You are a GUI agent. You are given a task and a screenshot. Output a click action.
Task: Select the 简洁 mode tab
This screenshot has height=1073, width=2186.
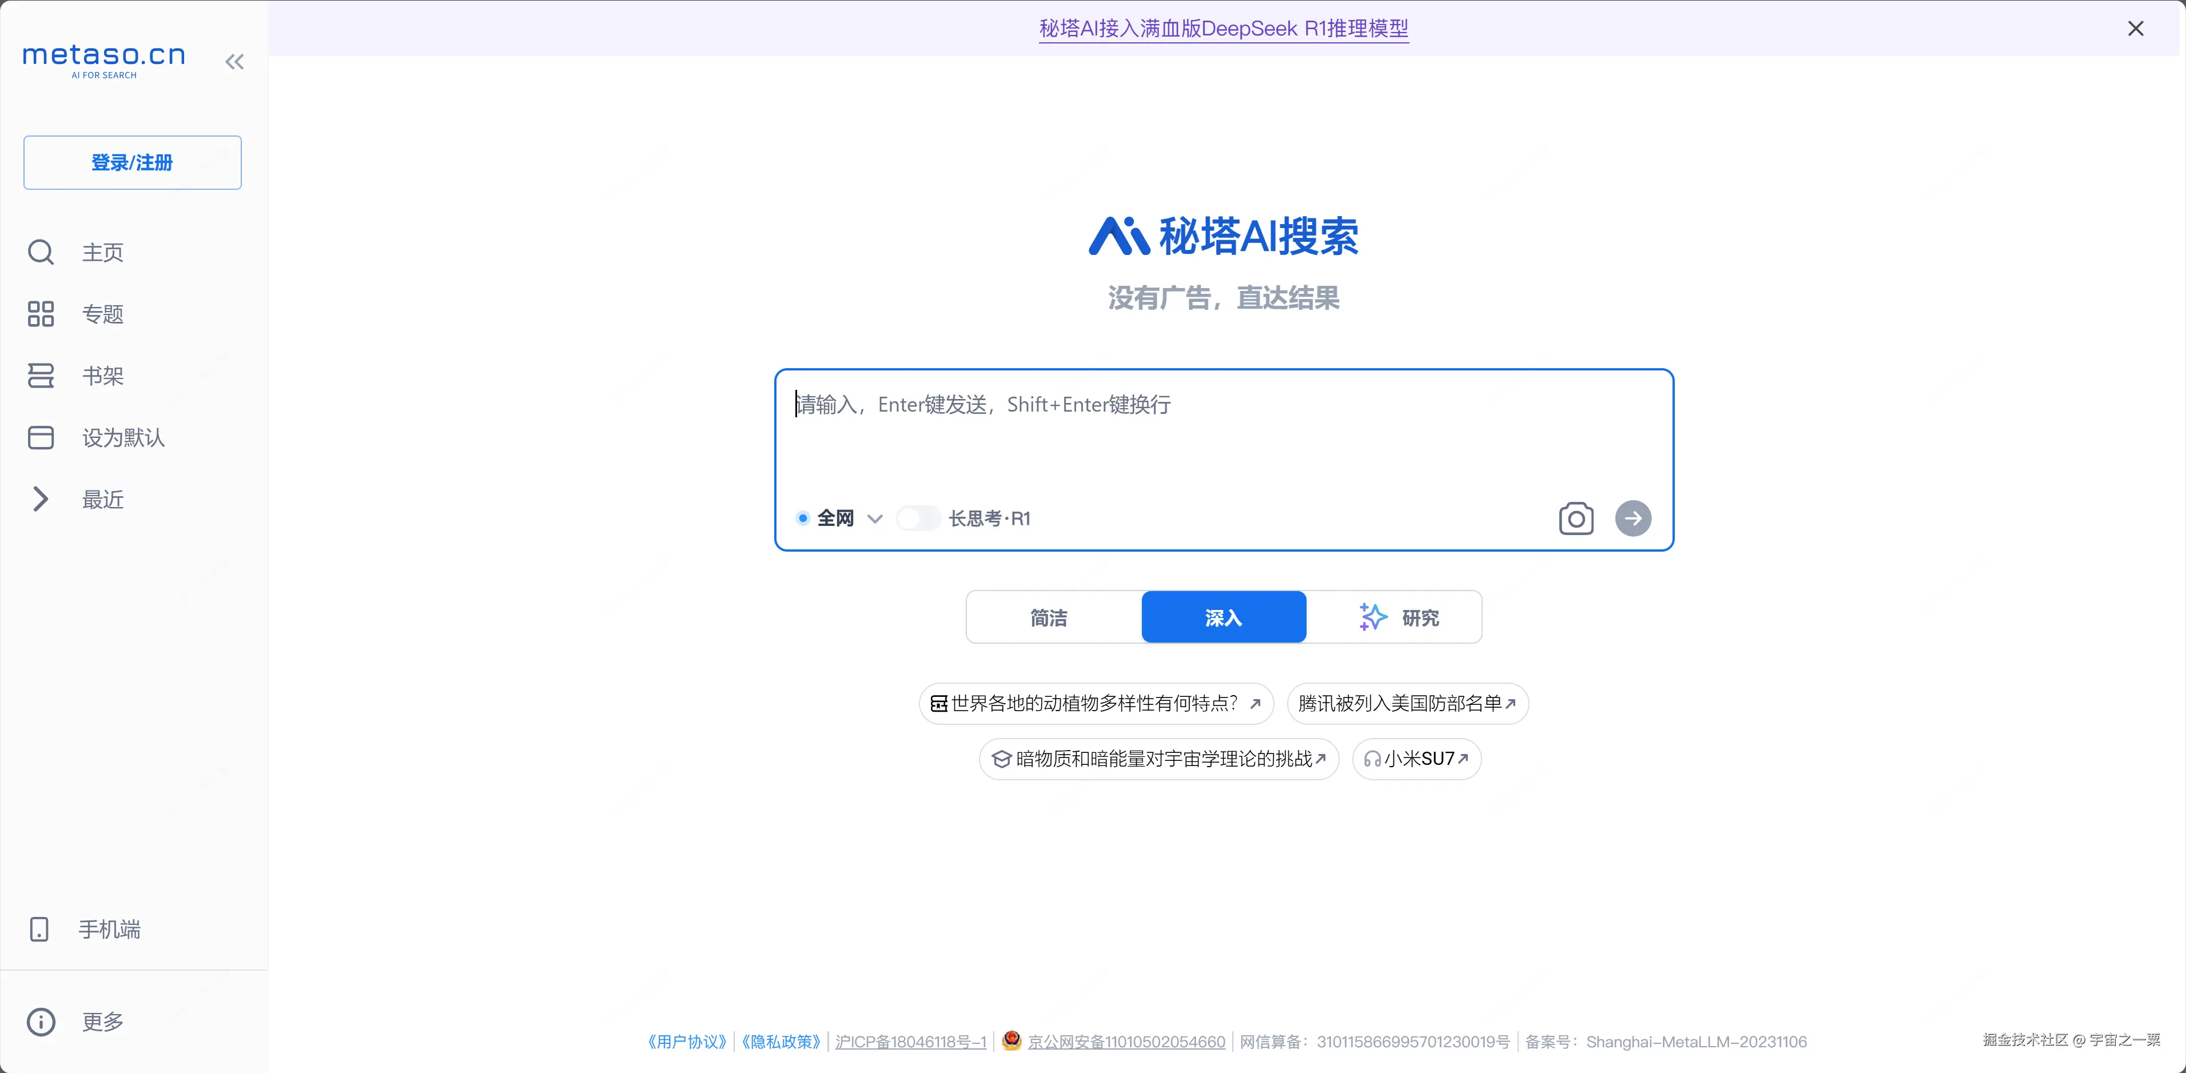pyautogui.click(x=1049, y=617)
